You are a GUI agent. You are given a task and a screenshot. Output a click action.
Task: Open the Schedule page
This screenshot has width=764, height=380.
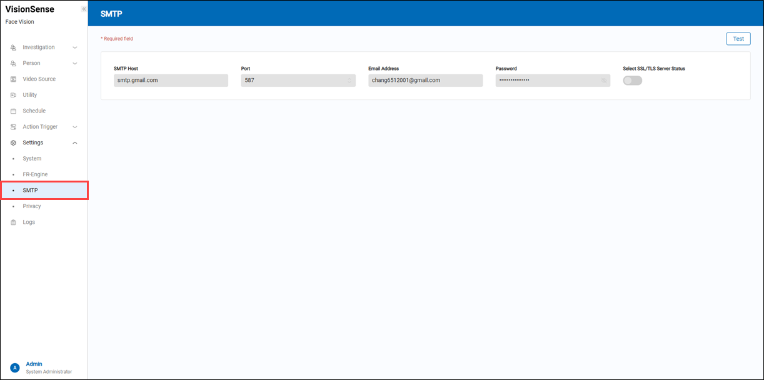[33, 111]
